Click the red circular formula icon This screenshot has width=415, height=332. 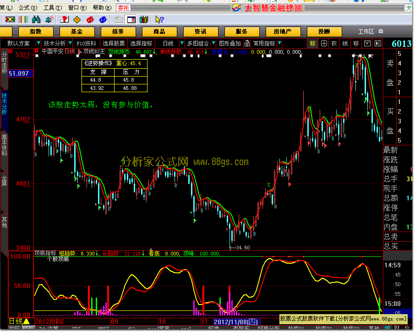click(90, 19)
